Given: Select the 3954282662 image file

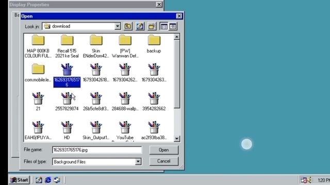Looking at the screenshot, I should (154, 102).
